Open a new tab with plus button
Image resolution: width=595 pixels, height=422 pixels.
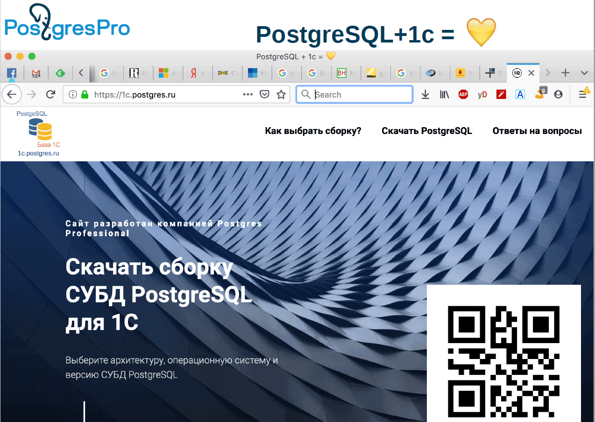point(565,73)
